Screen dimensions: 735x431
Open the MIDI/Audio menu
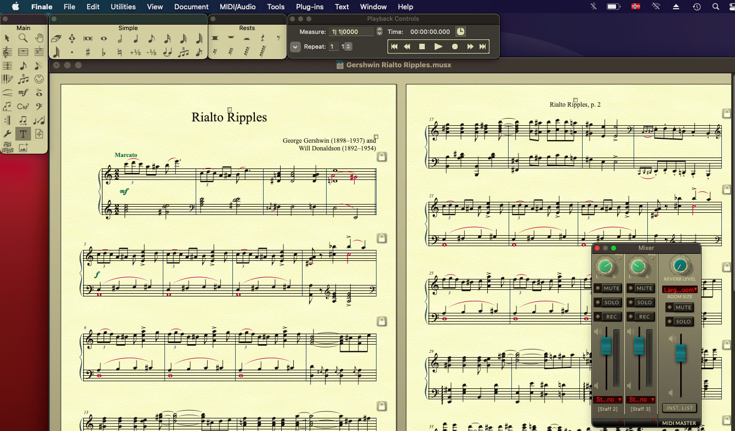coord(238,7)
